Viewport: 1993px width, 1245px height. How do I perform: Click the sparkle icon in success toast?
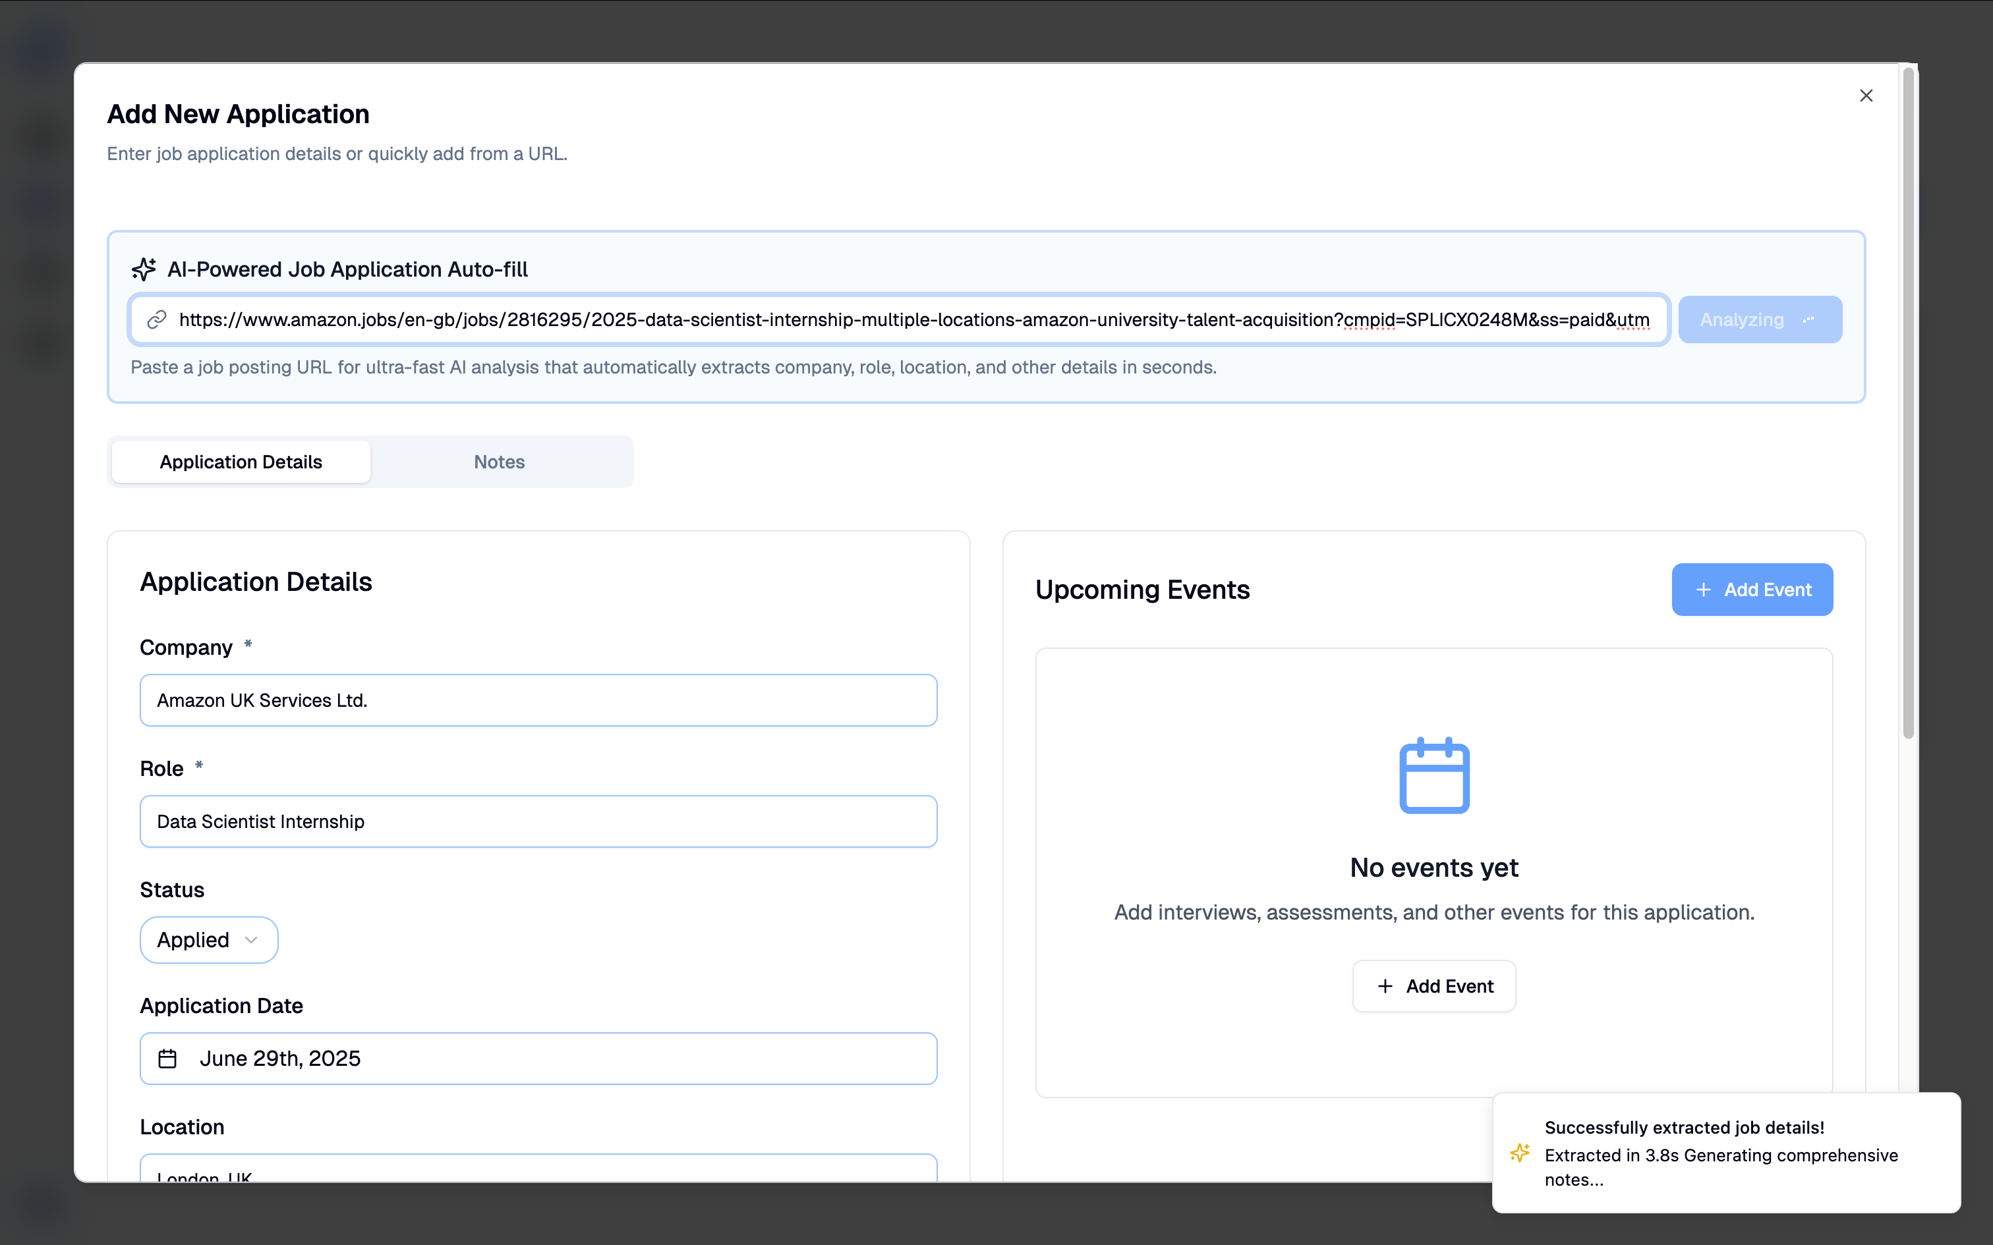(1519, 1153)
